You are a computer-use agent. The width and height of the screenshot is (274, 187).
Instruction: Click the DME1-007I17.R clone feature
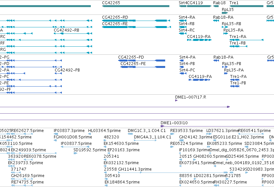pyautogui.click(x=191, y=97)
